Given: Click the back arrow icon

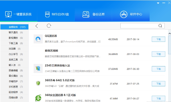Looking at the screenshot, I should coord(37,26).
